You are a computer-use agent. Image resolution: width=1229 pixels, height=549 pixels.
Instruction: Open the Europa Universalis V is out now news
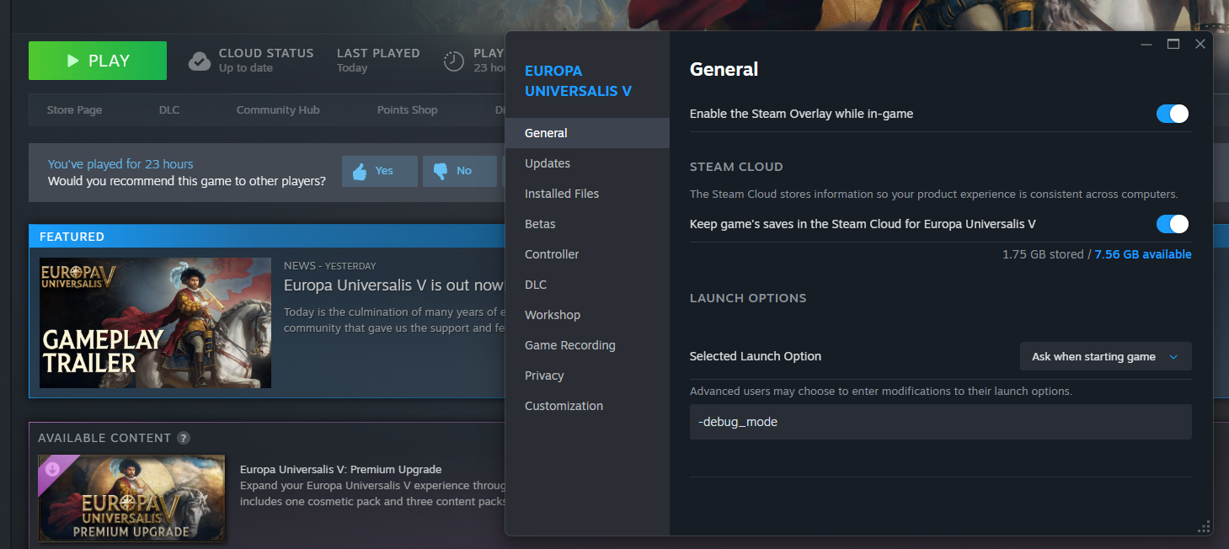tap(394, 285)
